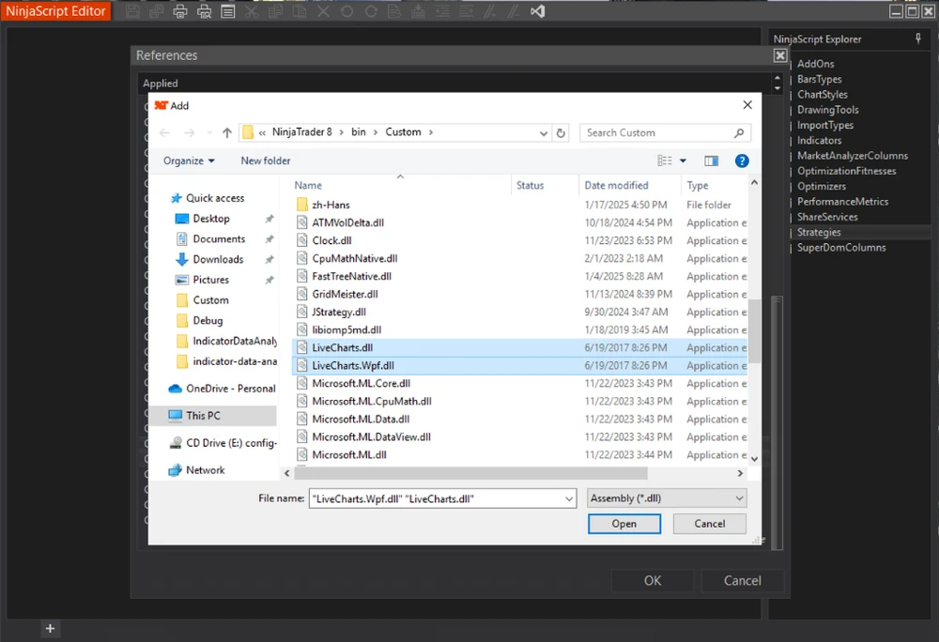The image size is (939, 642).
Task: Select the Custom folder in Quick access
Action: click(x=210, y=300)
